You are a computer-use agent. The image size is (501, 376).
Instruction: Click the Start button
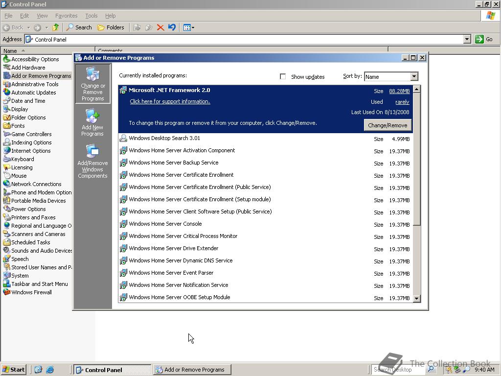pyautogui.click(x=13, y=370)
